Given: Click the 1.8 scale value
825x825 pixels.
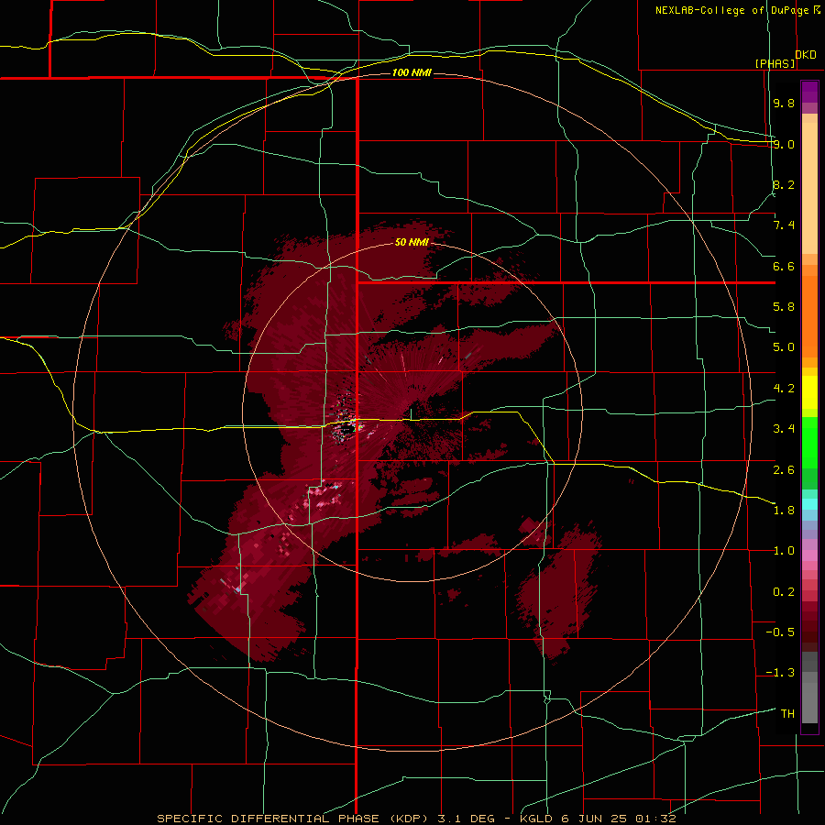Looking at the screenshot, I should coord(784,511).
